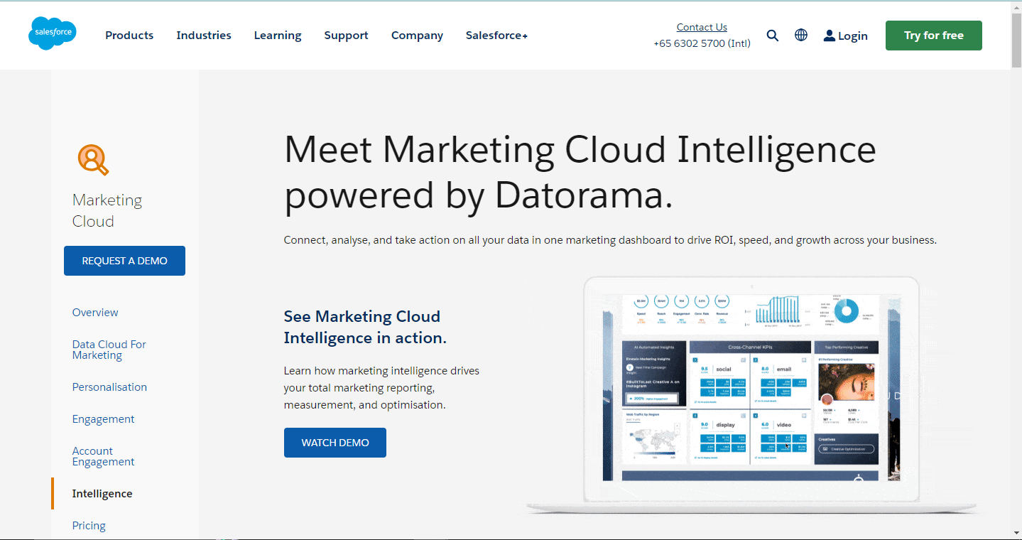Open the Account Engagement sidebar link
1022x540 pixels.
tap(103, 456)
